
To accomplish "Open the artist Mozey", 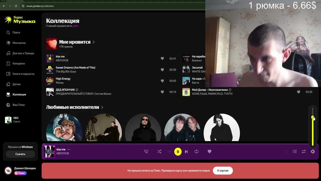I will click(x=60, y=83).
